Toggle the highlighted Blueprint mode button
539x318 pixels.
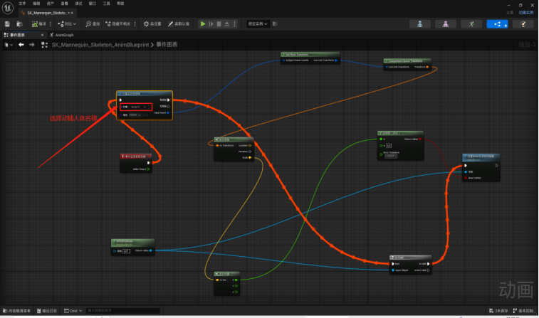(497, 24)
